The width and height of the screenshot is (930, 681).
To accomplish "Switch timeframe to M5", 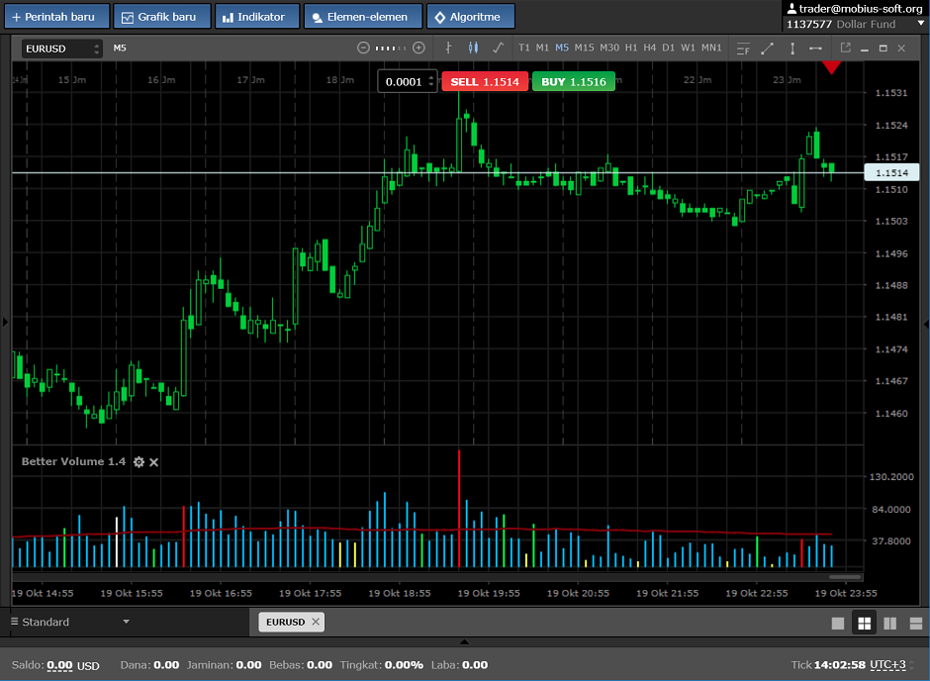I will point(562,48).
